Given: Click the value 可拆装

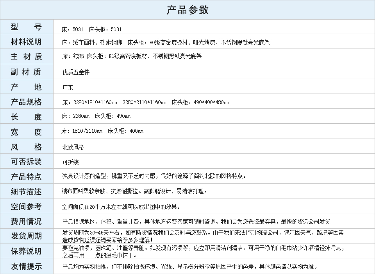Looking at the screenshot, I should tap(71, 162).
